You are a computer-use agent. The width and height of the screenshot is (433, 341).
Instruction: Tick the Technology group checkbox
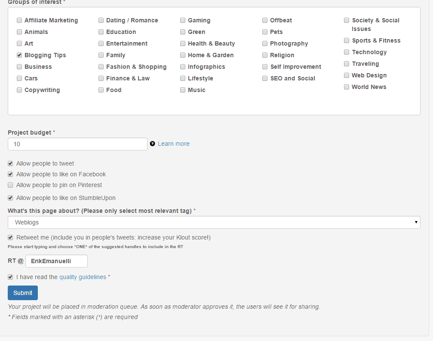click(347, 52)
